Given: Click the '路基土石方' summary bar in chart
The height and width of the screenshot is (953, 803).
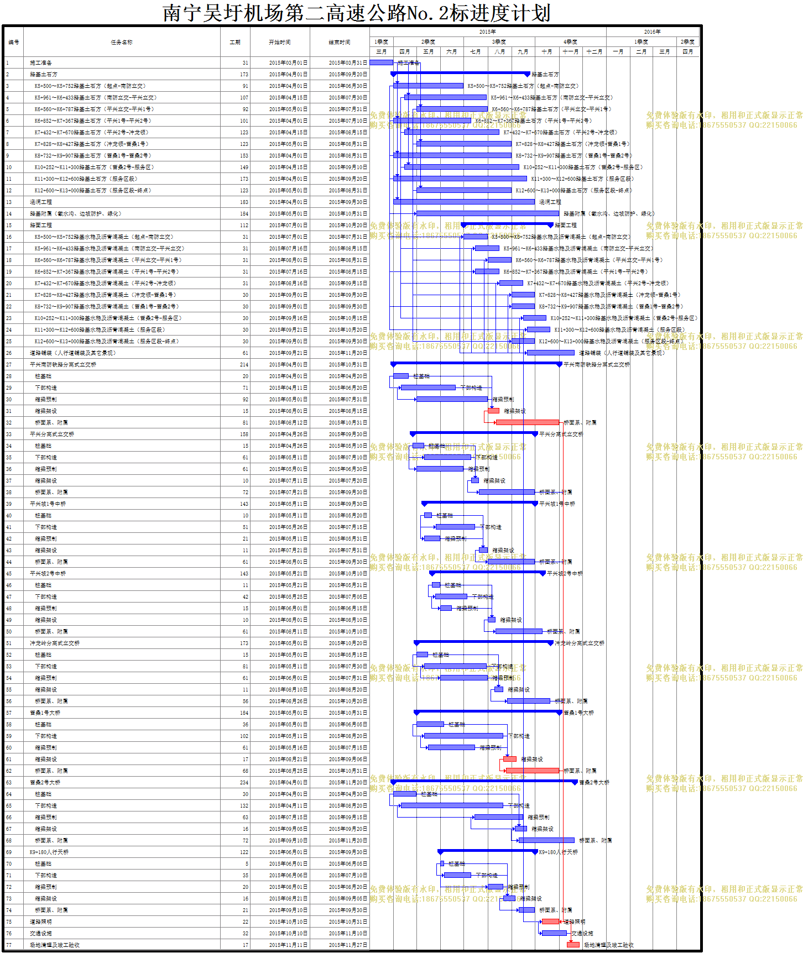Looking at the screenshot, I should click(460, 74).
